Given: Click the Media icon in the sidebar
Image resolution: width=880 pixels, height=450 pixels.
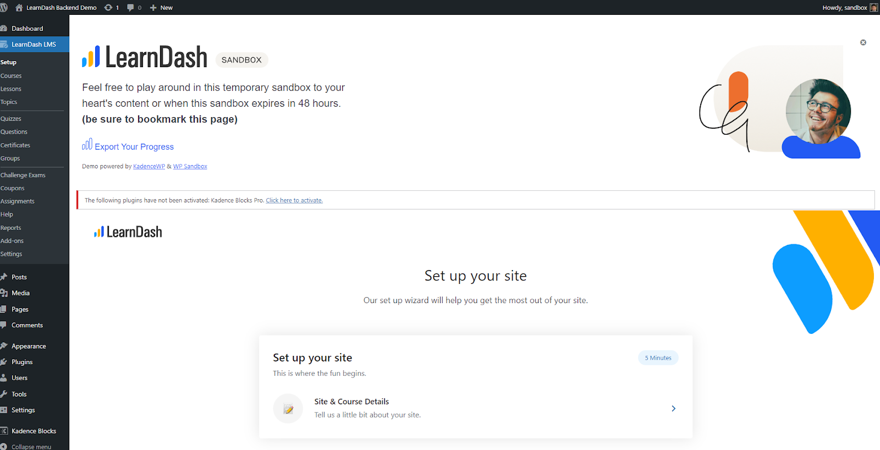Looking at the screenshot, I should pos(4,293).
